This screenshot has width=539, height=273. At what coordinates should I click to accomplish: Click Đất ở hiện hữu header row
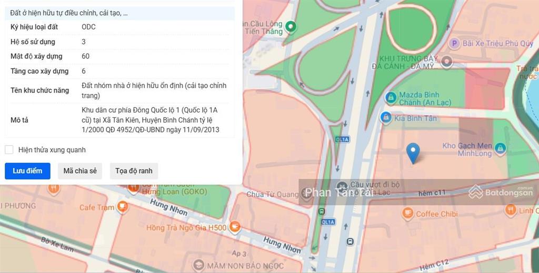point(120,13)
